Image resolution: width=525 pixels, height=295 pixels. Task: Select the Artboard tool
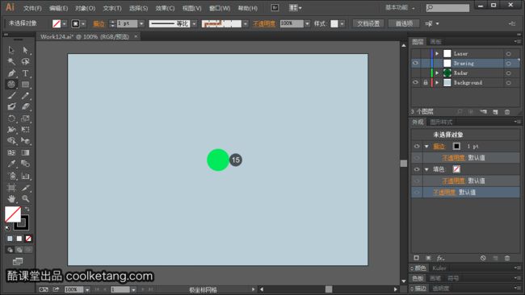point(11,188)
